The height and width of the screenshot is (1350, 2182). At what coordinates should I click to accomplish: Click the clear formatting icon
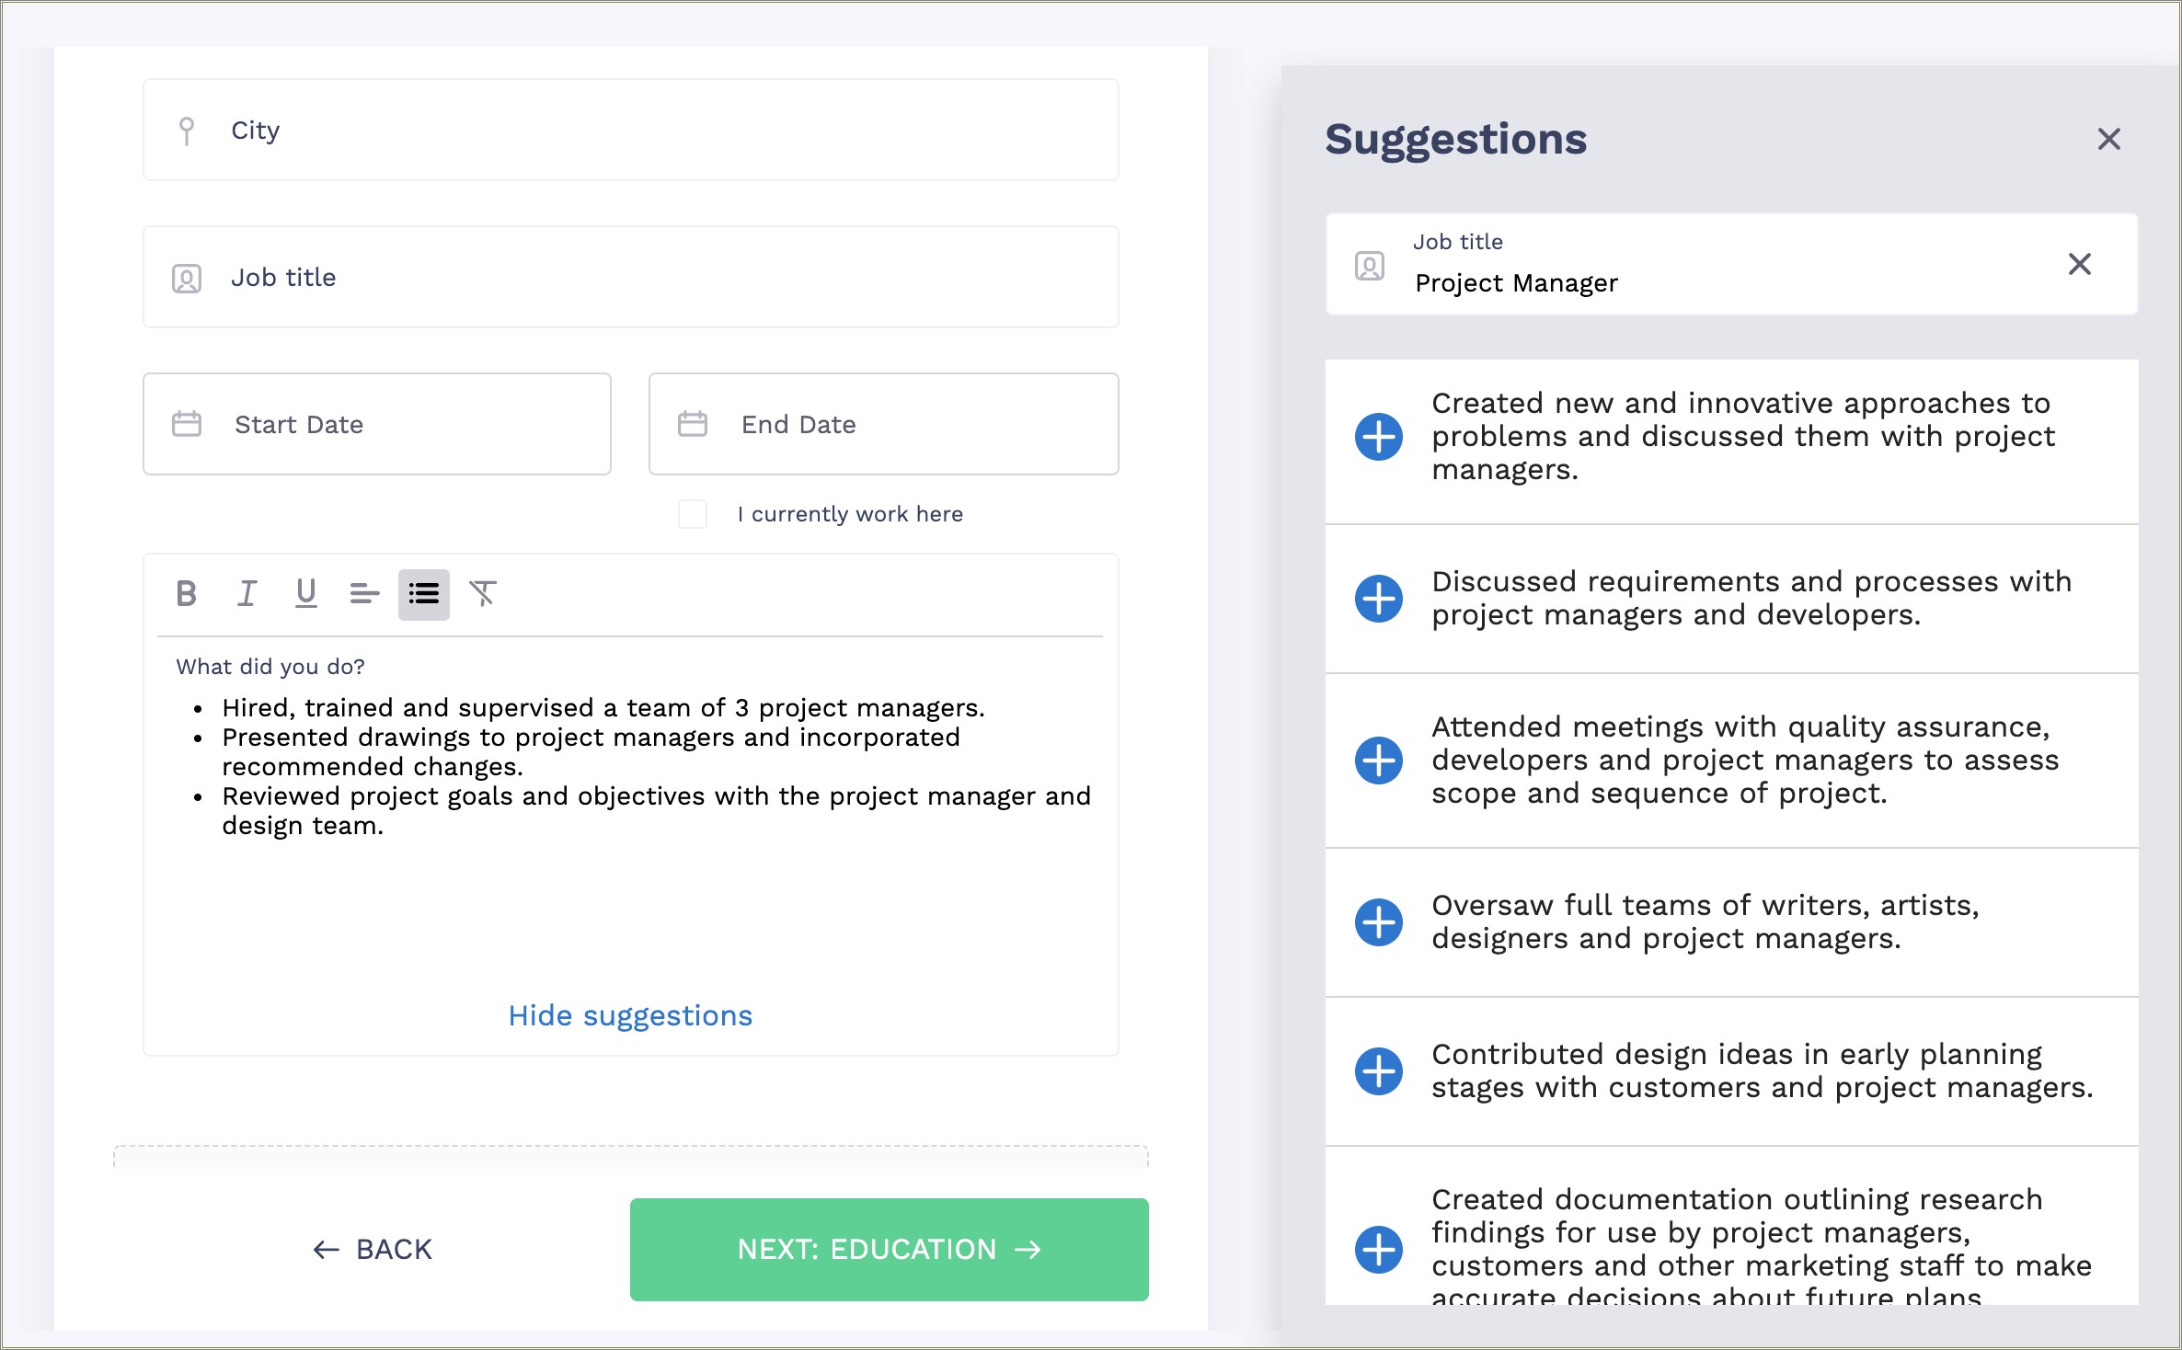[485, 592]
